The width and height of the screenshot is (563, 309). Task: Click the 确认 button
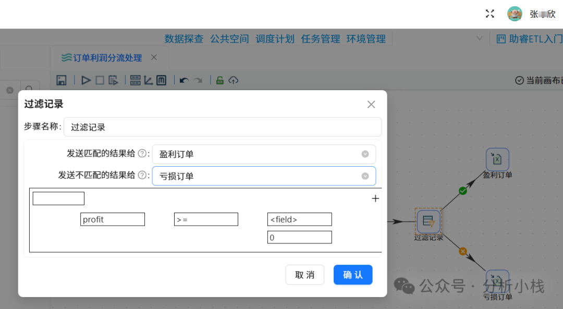click(353, 275)
